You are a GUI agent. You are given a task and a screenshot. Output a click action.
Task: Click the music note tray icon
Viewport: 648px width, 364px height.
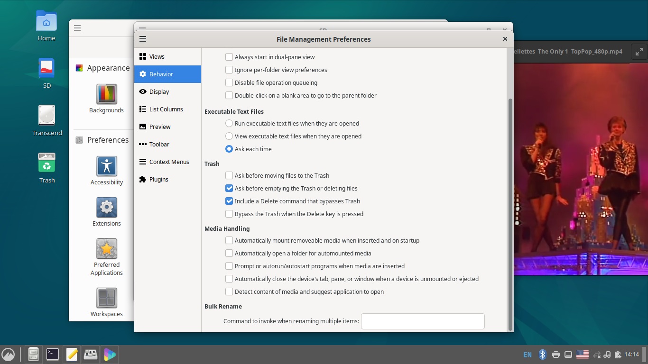point(607,355)
